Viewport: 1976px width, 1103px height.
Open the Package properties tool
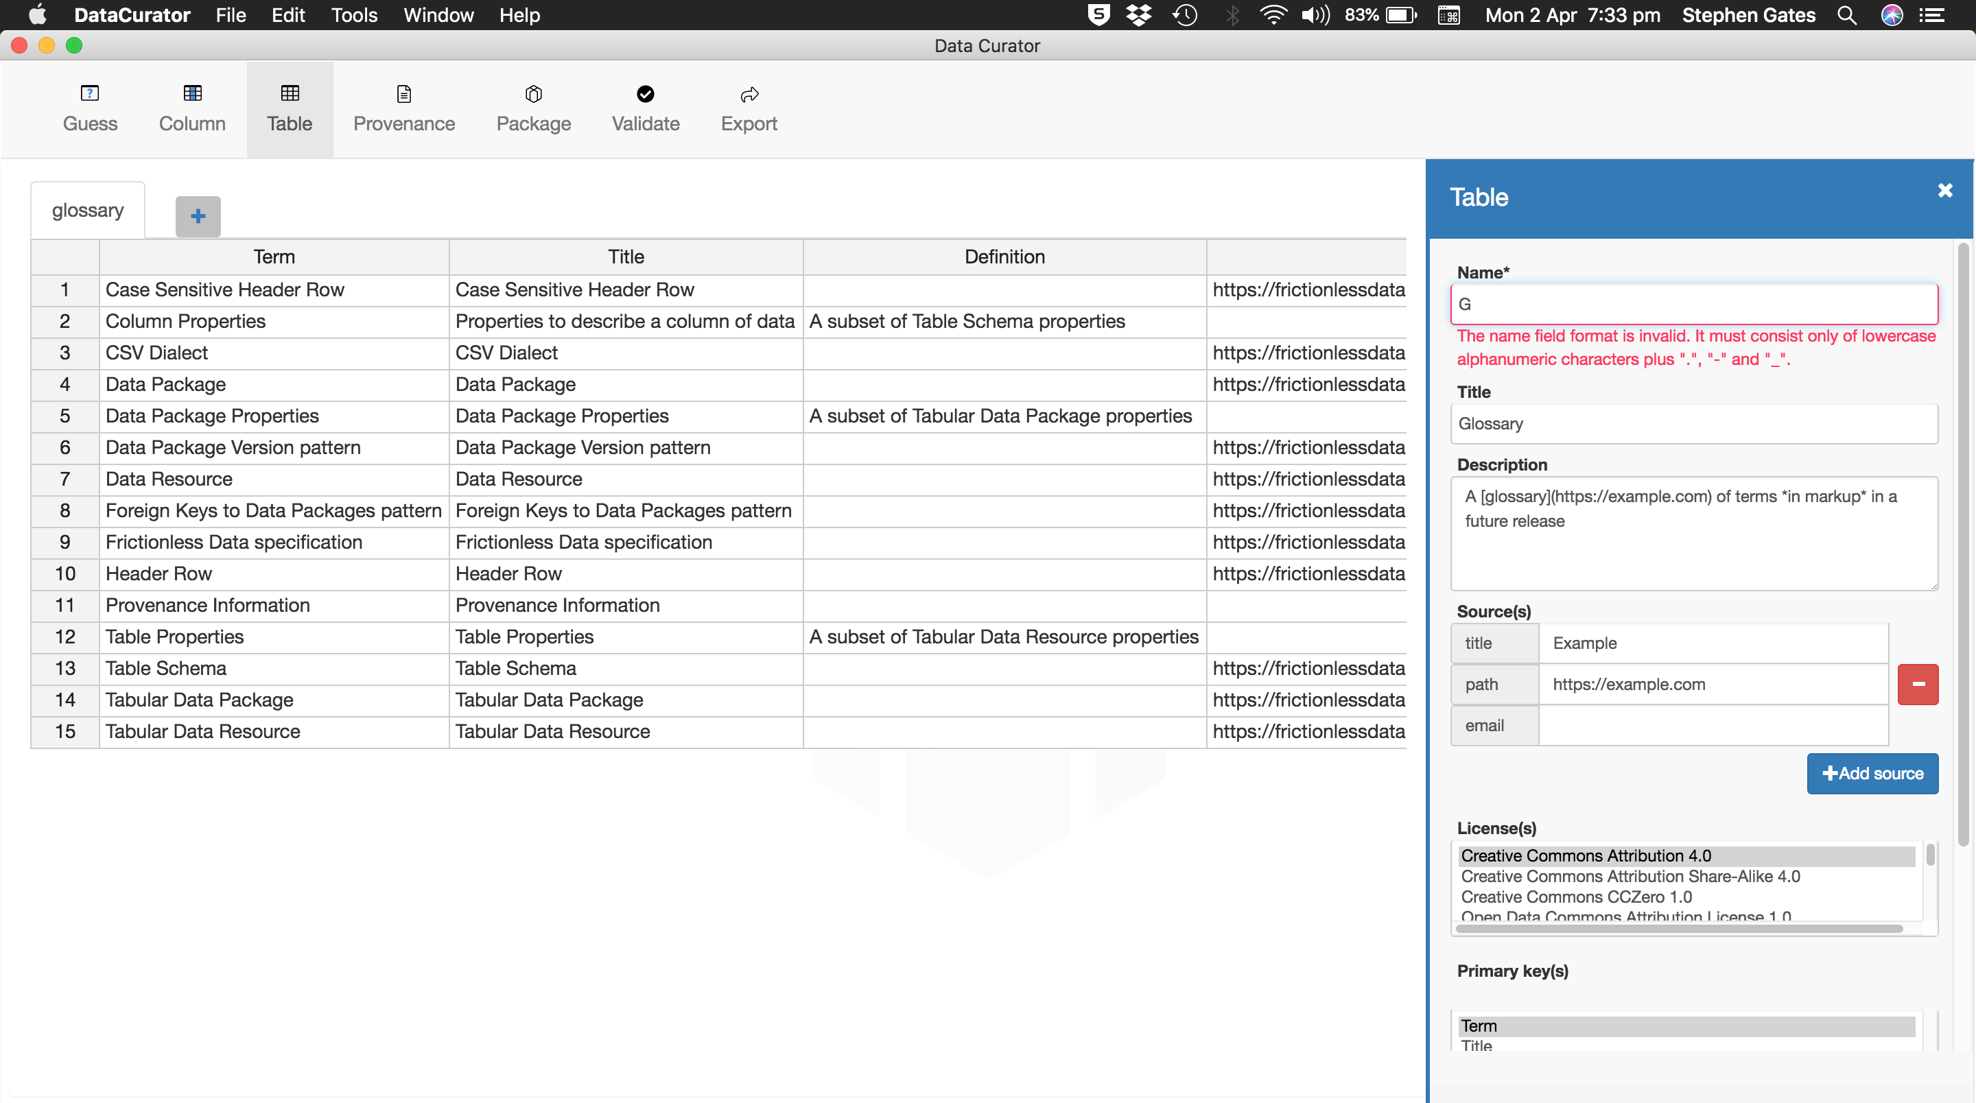[533, 108]
